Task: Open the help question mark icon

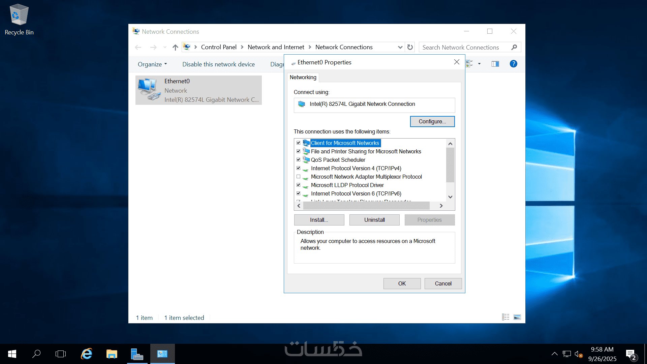Action: point(513,64)
